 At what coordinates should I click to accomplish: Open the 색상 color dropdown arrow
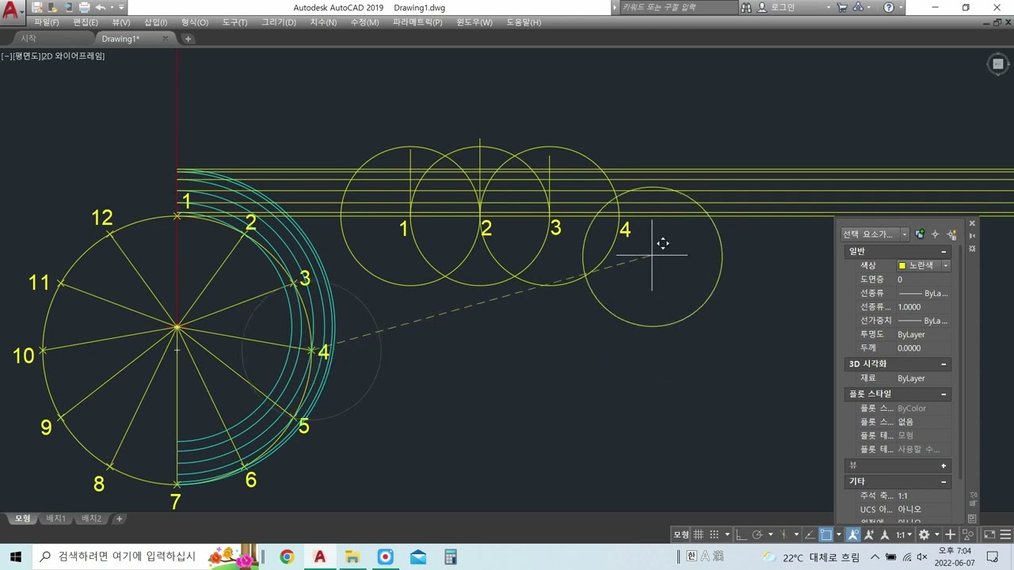(x=946, y=266)
